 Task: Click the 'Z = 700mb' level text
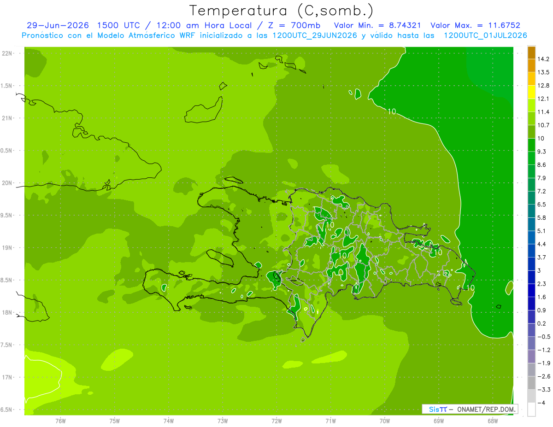point(294,25)
